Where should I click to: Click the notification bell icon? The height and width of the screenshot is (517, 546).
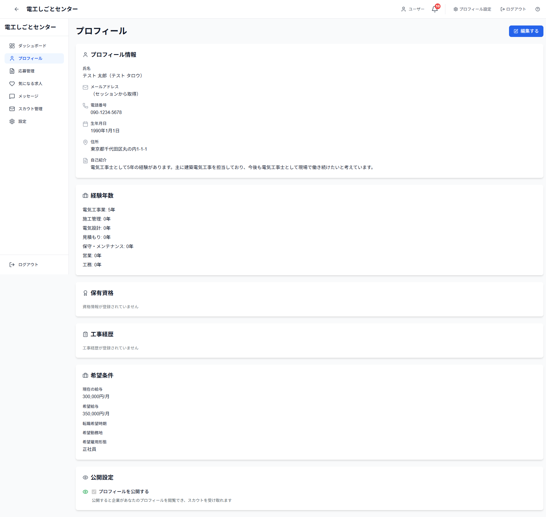pos(435,9)
